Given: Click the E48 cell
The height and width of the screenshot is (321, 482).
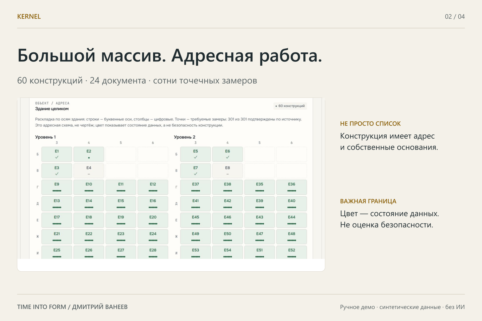Looking at the screenshot, I should [x=292, y=236].
